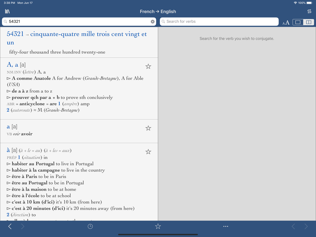
Task: Focus the dictionary search field containing 54321
Action: coord(79,21)
